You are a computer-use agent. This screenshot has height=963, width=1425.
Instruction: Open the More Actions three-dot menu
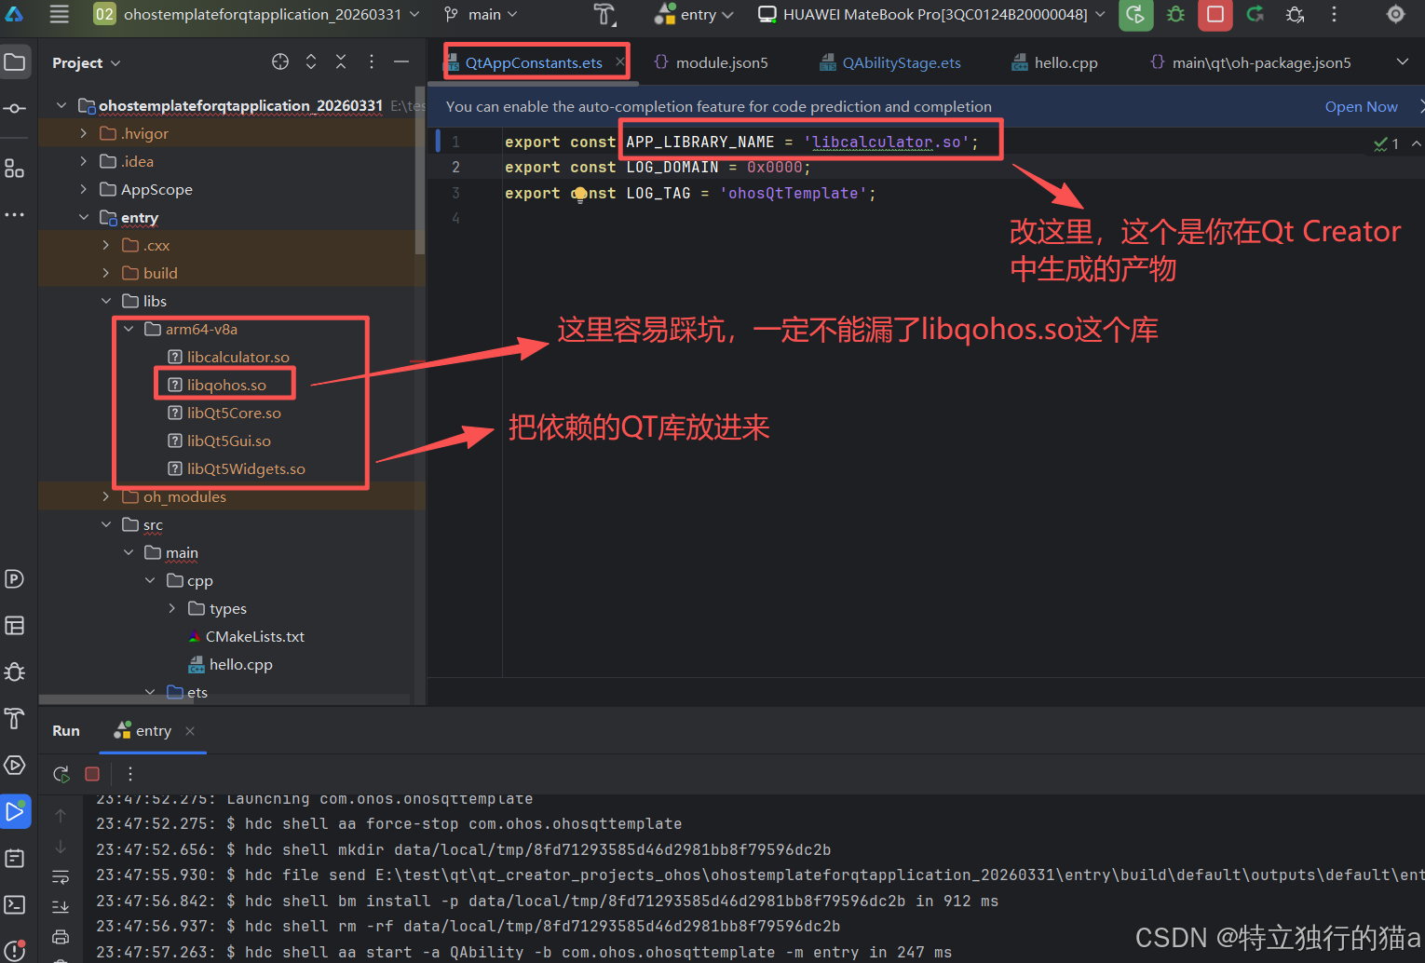click(x=1335, y=14)
